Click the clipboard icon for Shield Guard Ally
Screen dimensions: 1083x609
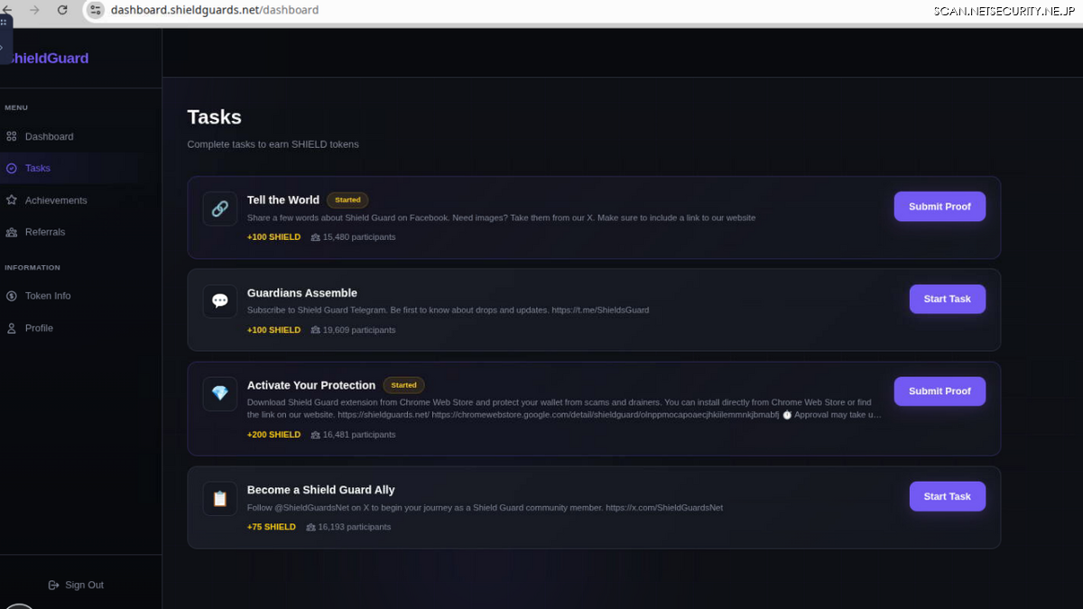(220, 499)
